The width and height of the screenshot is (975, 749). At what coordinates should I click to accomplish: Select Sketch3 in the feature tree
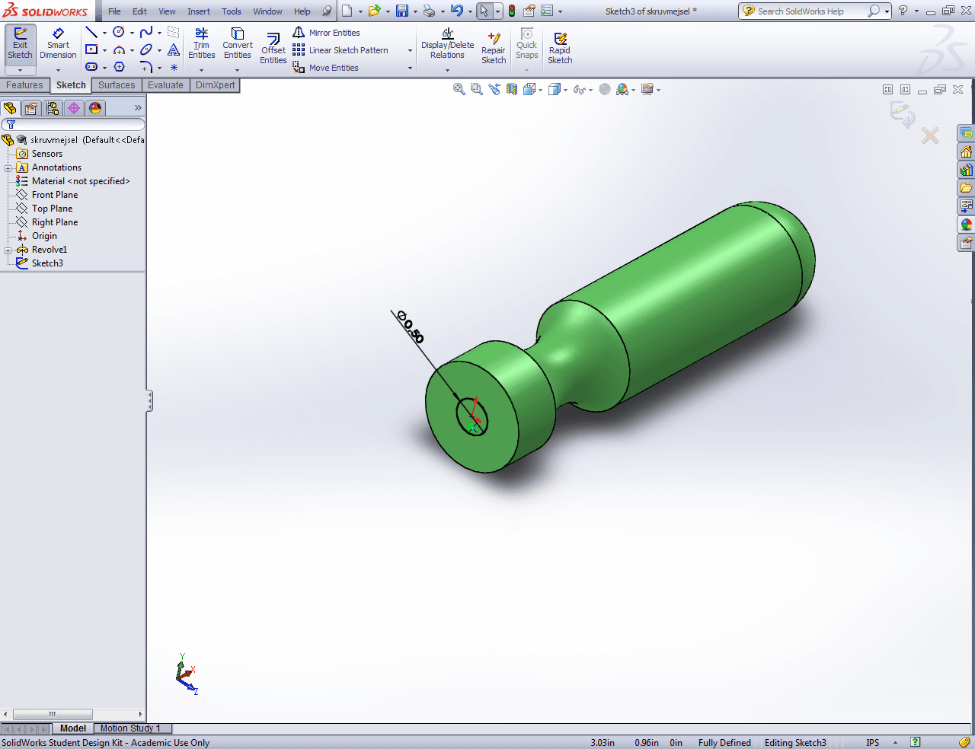[x=47, y=263]
